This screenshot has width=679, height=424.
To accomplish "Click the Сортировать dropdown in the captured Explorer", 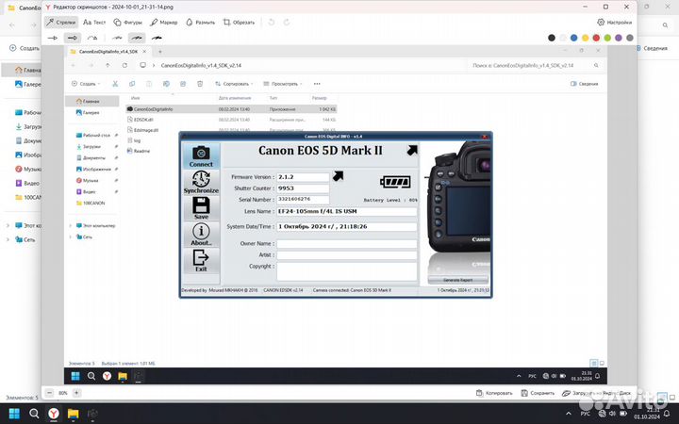I will pyautogui.click(x=234, y=84).
